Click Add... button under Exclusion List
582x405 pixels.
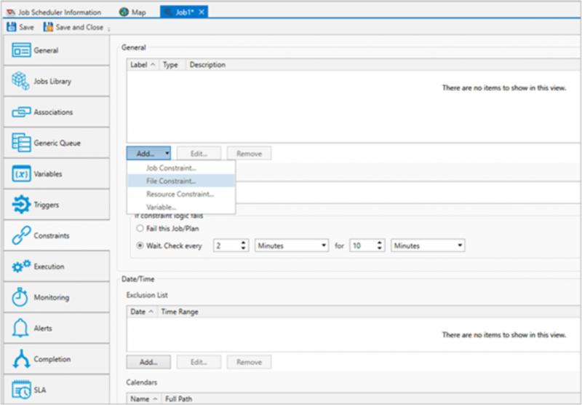[148, 362]
